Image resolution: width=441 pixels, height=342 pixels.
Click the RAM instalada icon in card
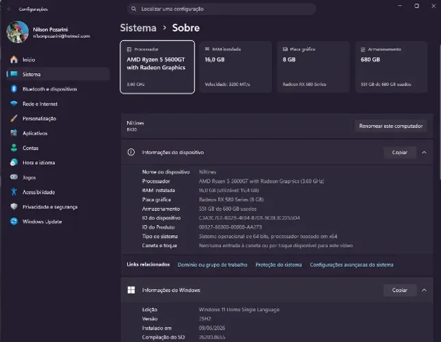click(x=207, y=49)
